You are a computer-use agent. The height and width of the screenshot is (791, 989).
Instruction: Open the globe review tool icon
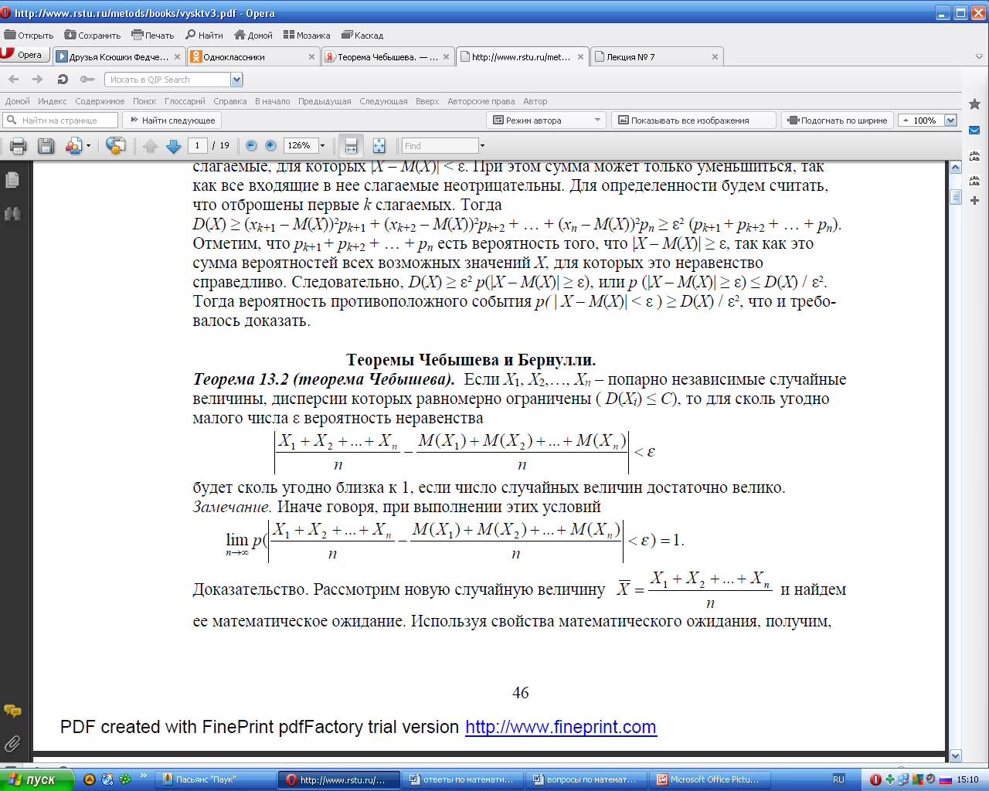coord(115,146)
